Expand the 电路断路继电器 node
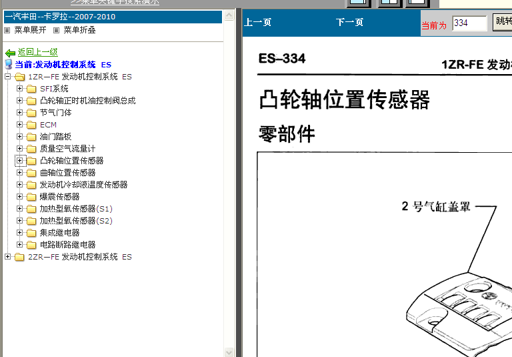Image resolution: width=512 pixels, height=357 pixels. point(19,244)
